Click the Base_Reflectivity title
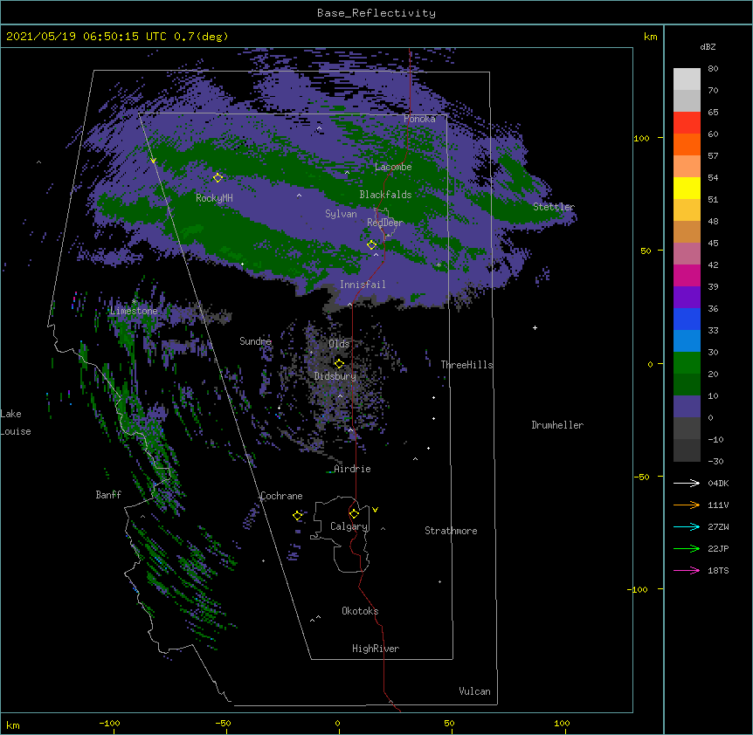 tap(376, 13)
